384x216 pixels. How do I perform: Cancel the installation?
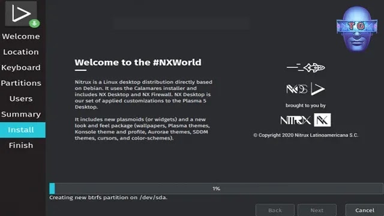click(x=364, y=210)
